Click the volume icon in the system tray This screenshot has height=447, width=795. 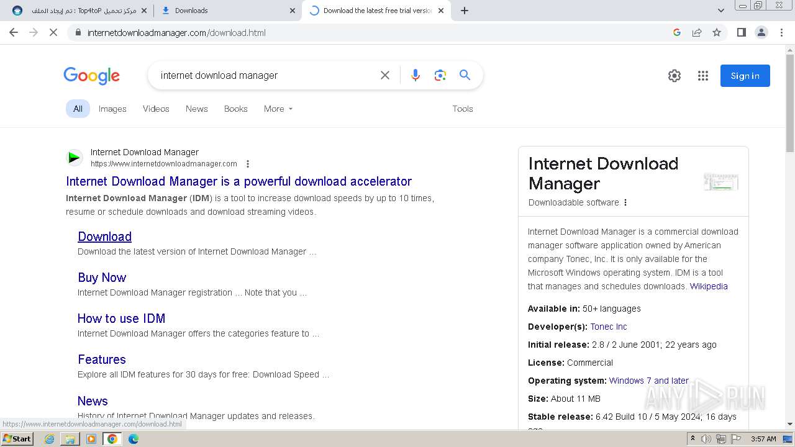coord(706,439)
